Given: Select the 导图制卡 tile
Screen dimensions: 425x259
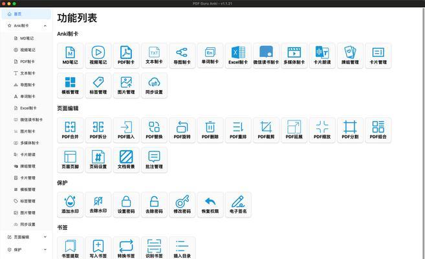Looking at the screenshot, I should click(182, 56).
